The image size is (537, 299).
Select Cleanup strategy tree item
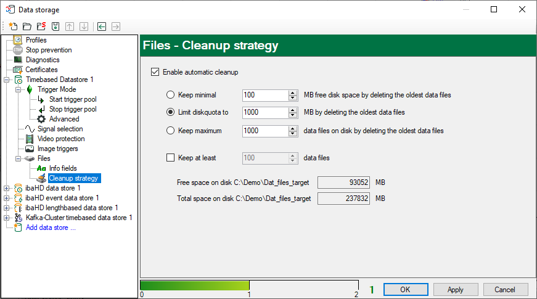73,178
